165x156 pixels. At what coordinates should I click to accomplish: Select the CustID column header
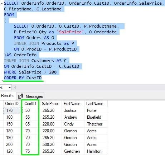pyautogui.click(x=30, y=104)
